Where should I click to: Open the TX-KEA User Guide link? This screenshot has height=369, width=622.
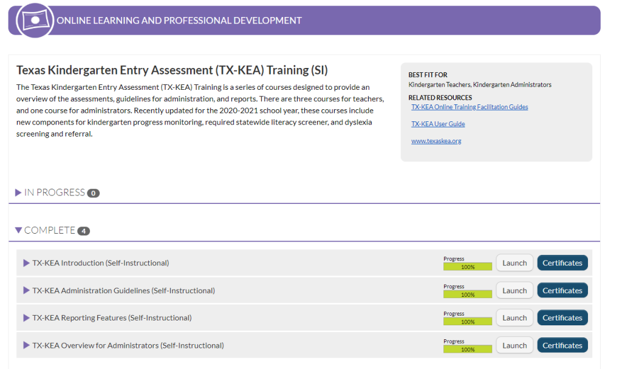(x=439, y=124)
